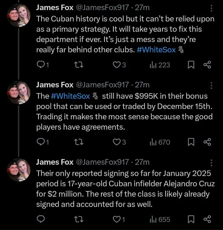Open James Fox avatar on first tweet
This screenshot has width=223, height=230.
[x=19, y=16]
